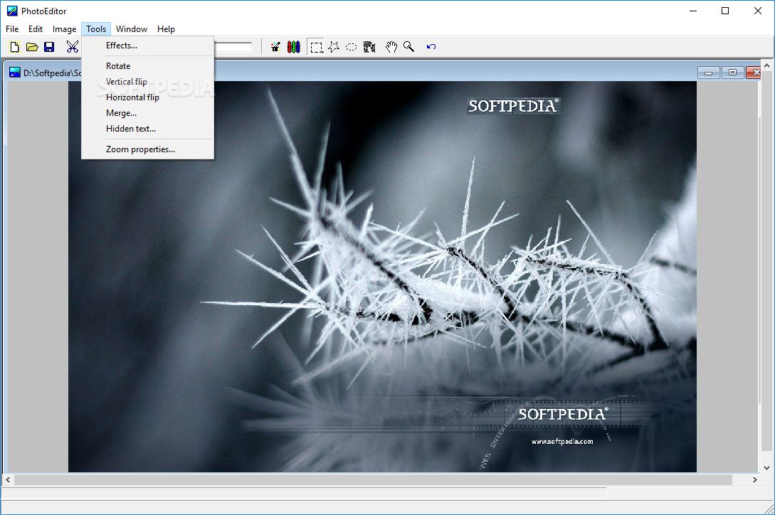Click the horizontal scrollbar right arrow

(755, 479)
